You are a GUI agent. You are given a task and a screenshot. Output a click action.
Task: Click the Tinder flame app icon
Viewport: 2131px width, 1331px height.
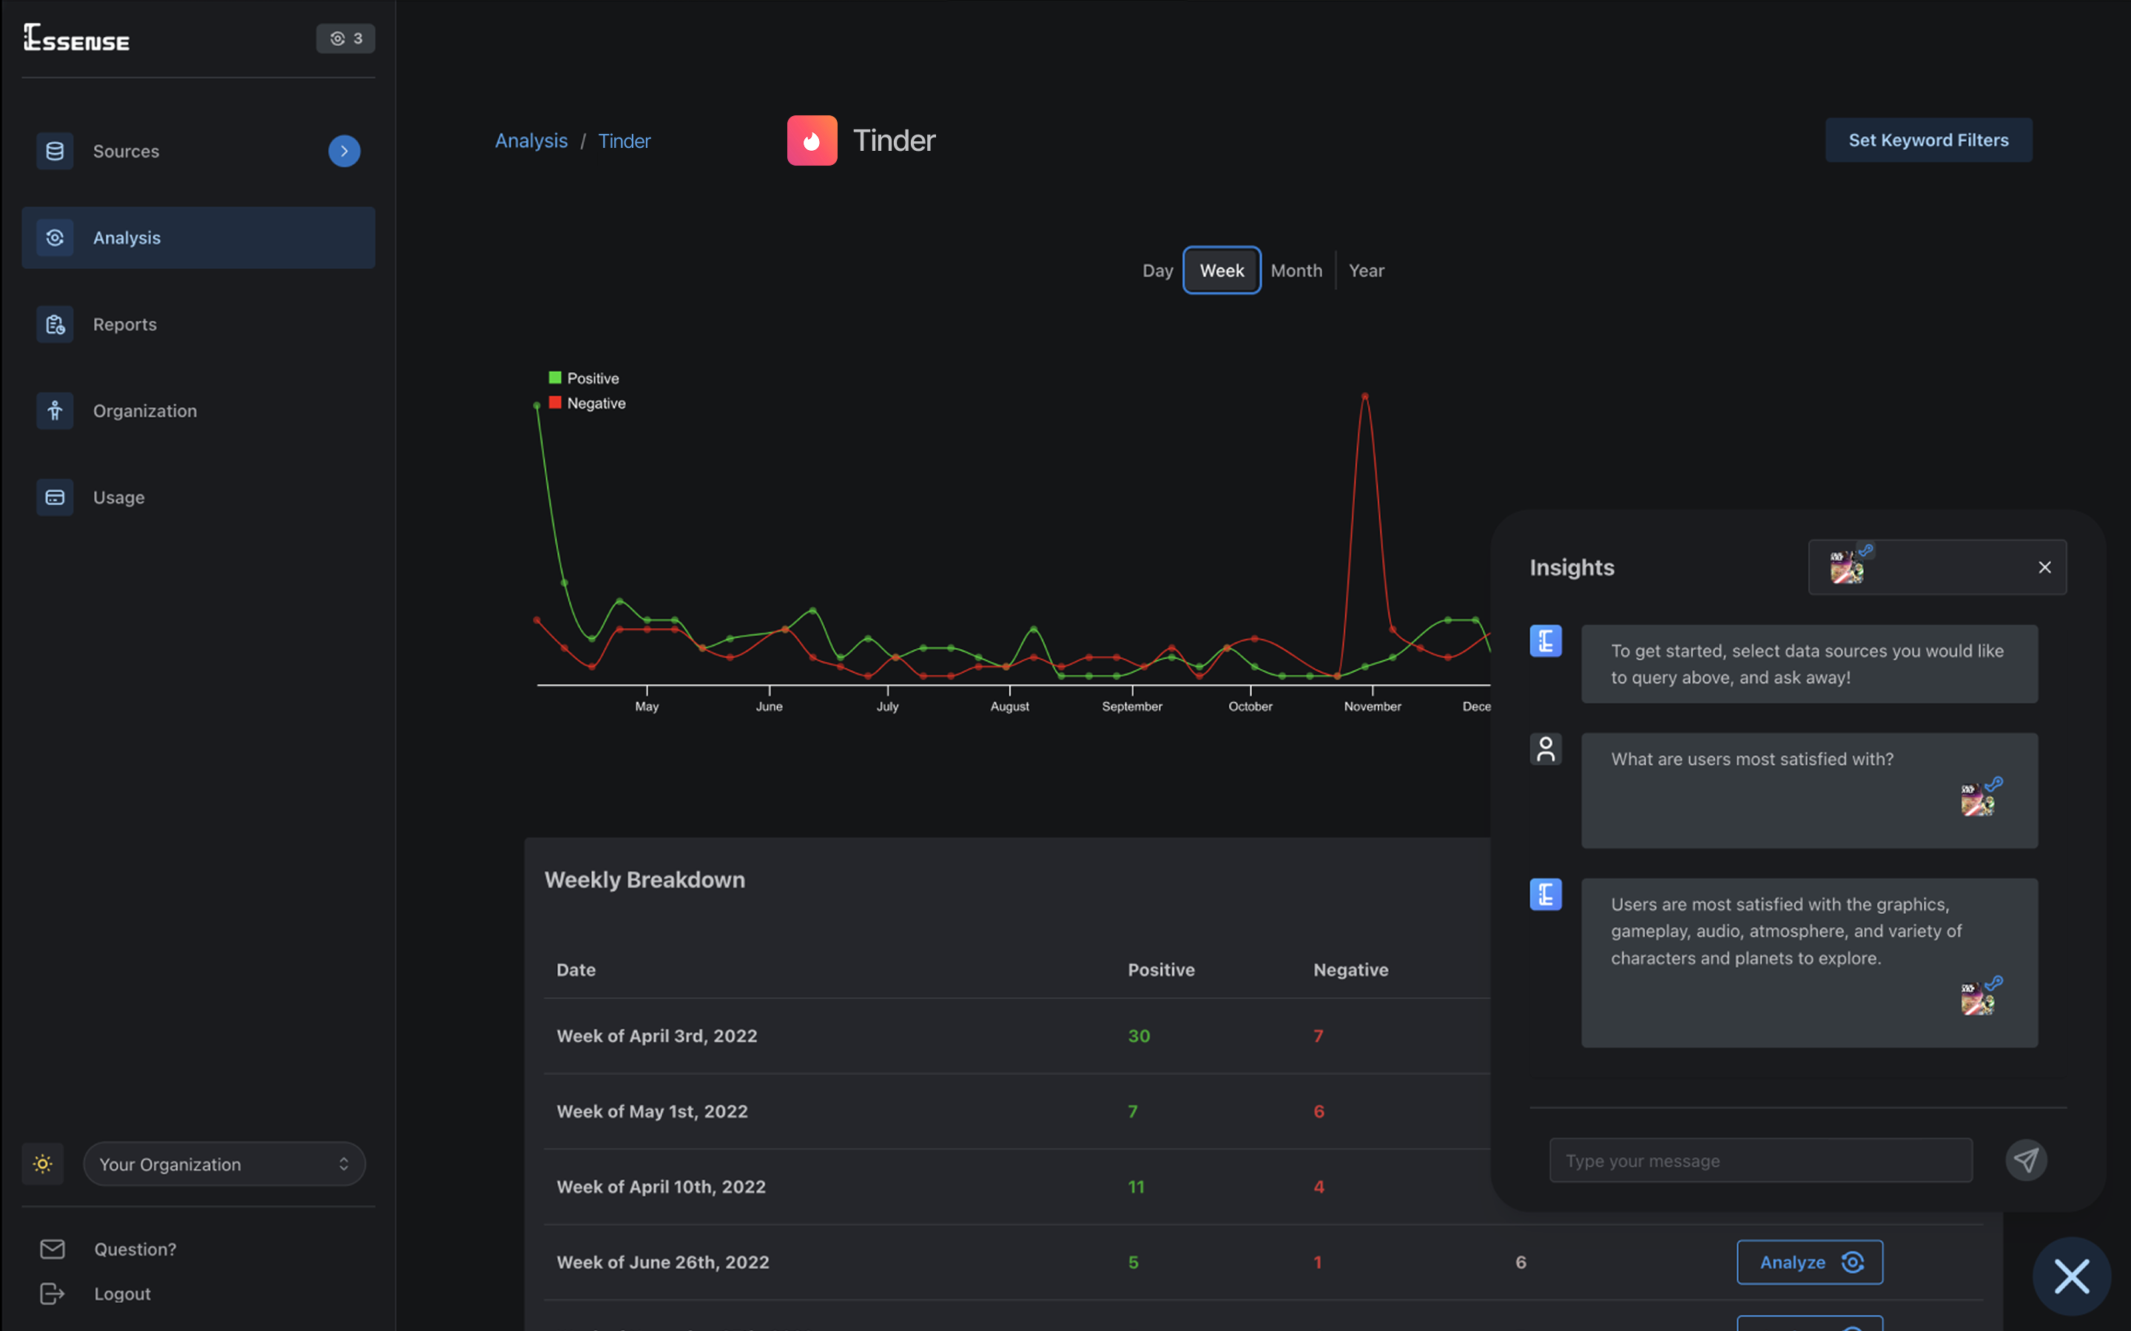pos(811,140)
